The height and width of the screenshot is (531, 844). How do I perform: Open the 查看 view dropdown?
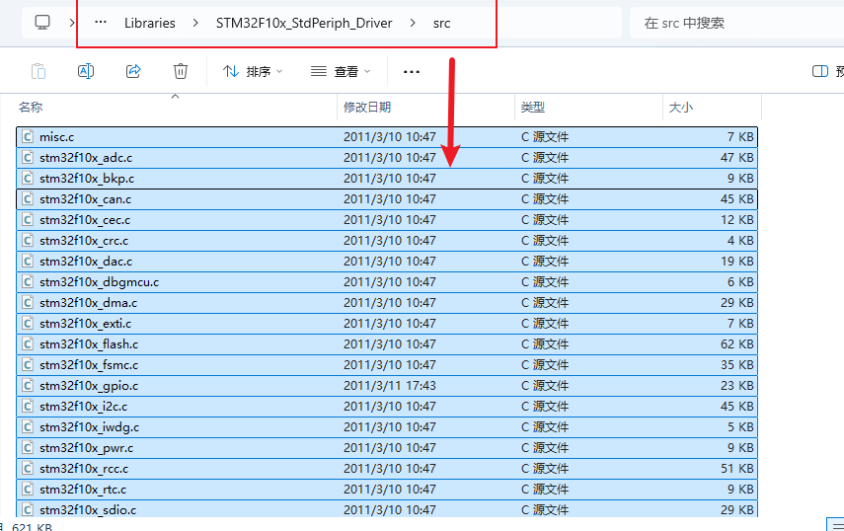(x=341, y=71)
